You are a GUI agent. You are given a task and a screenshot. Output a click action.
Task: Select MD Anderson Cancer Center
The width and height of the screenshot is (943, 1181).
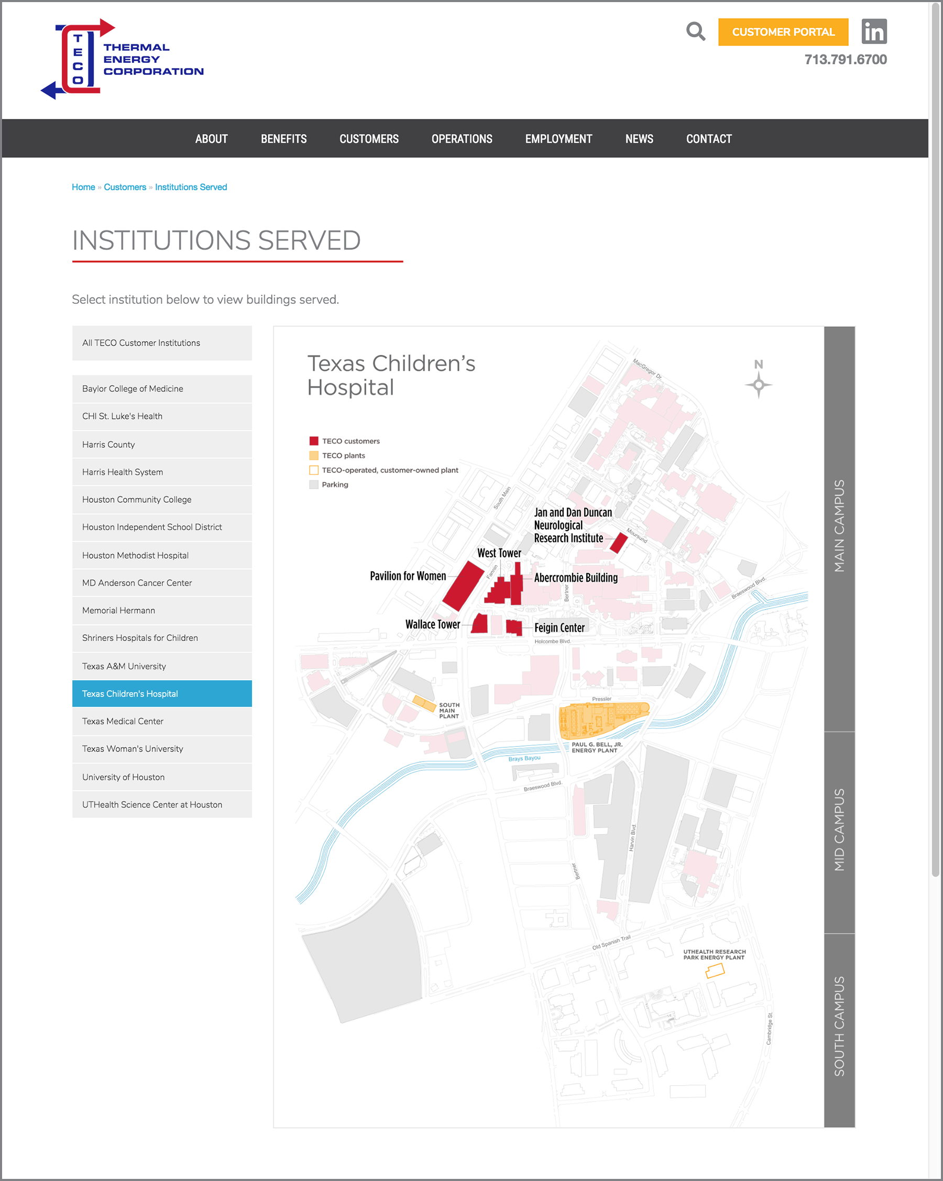(x=162, y=583)
